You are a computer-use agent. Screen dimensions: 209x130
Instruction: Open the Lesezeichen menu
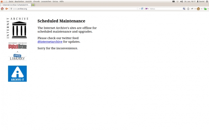point(46,2)
